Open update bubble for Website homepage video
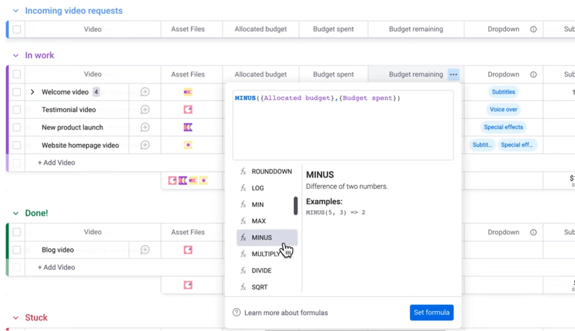 tap(145, 145)
